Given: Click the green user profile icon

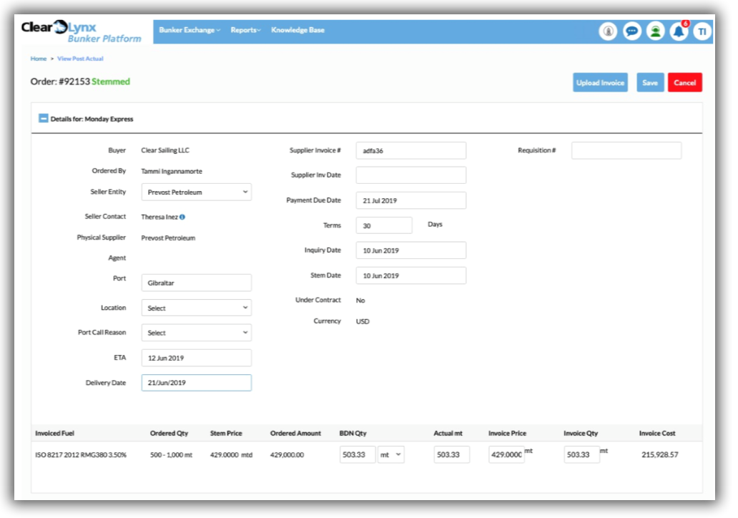Looking at the screenshot, I should [x=655, y=31].
